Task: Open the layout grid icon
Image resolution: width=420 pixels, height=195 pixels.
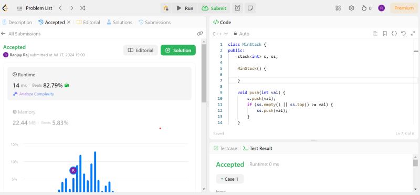Action: (x=338, y=8)
